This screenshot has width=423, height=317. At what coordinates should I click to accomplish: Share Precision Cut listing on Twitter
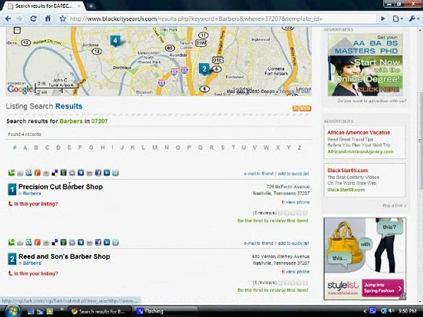[x=115, y=173]
